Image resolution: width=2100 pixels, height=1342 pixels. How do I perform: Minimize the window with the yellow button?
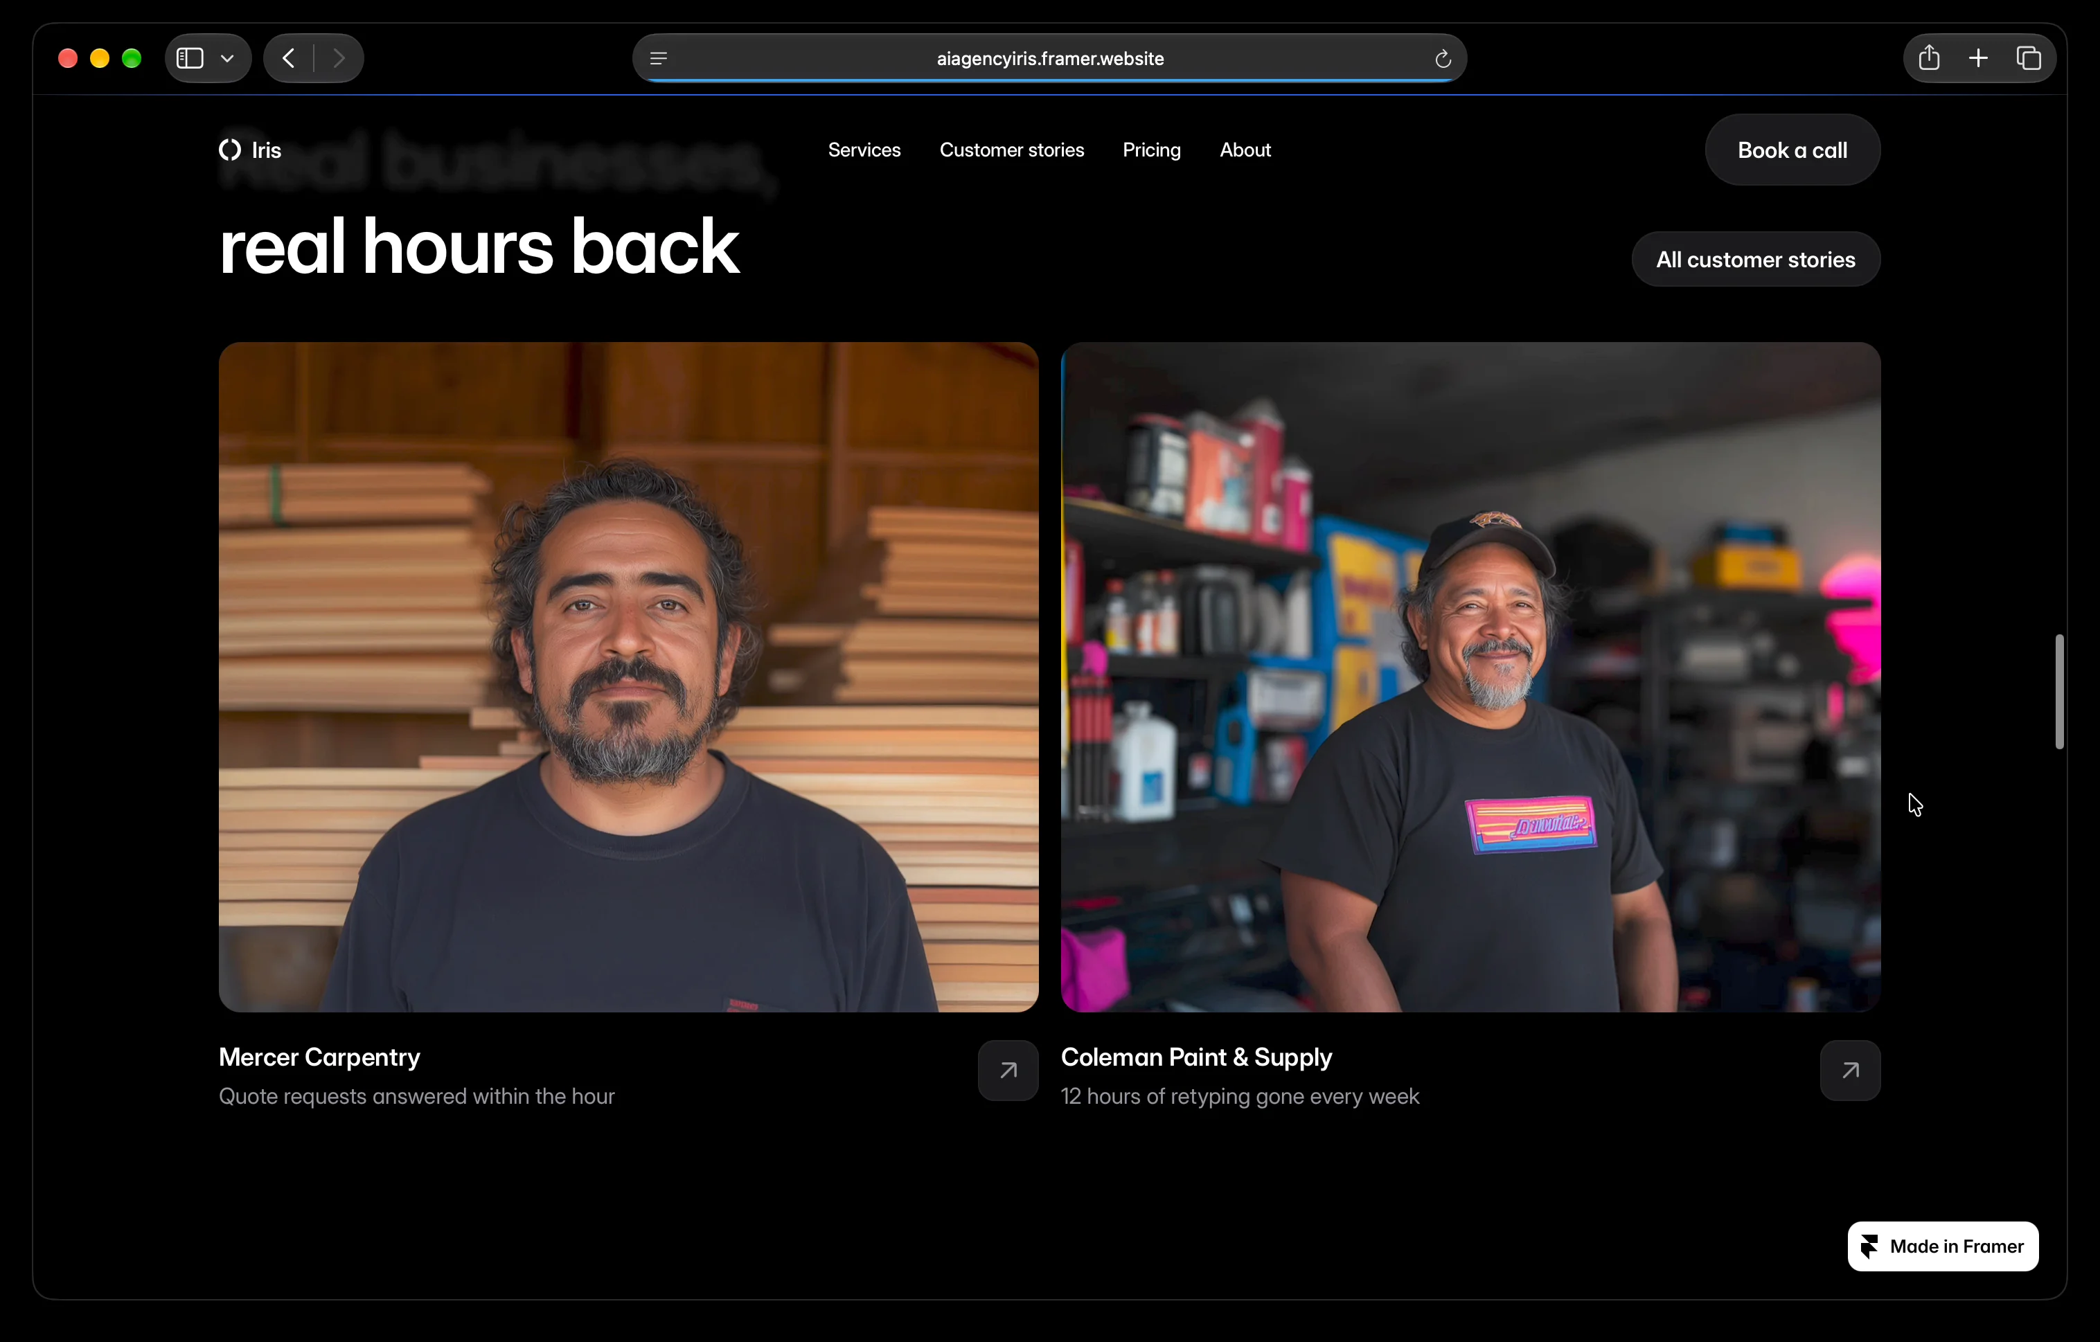100,58
